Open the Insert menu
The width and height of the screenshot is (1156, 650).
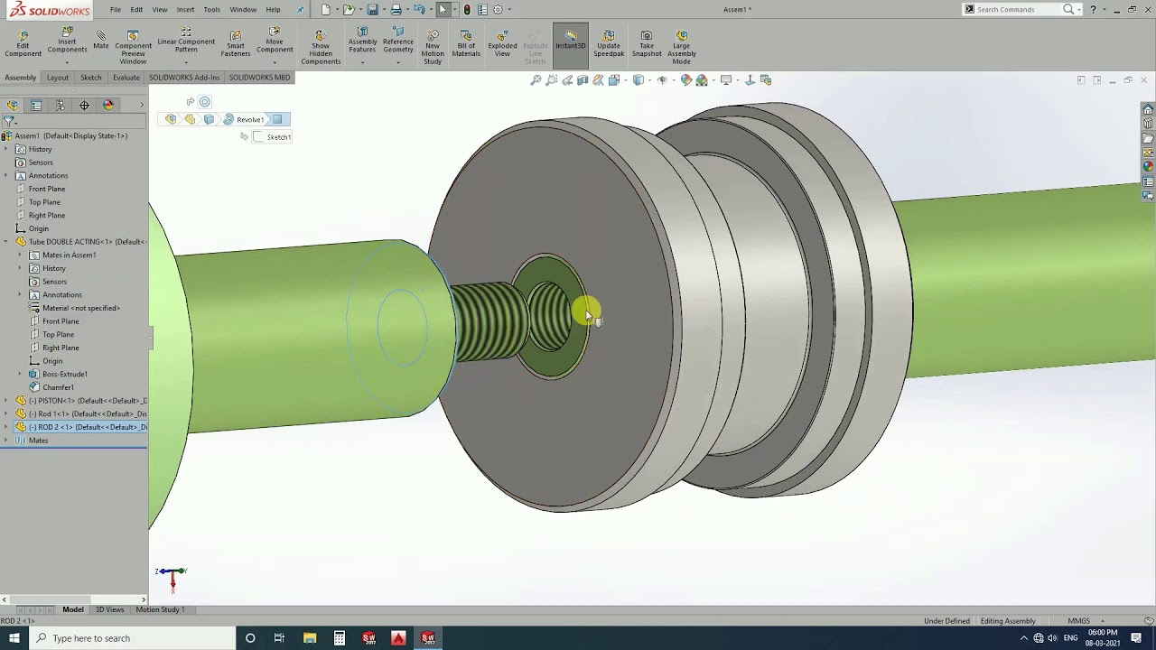click(185, 9)
